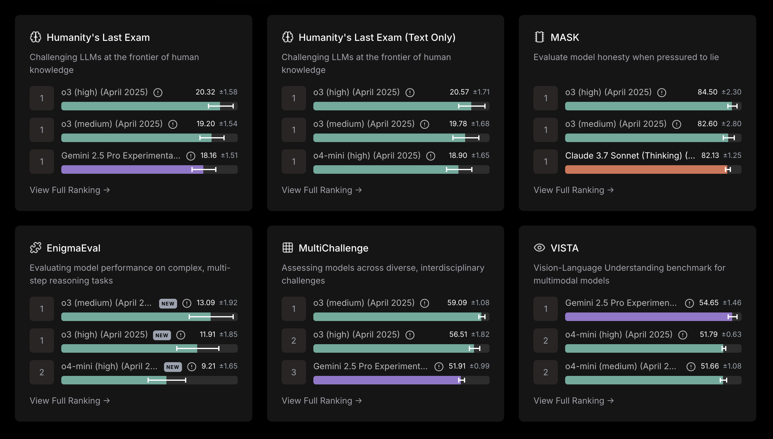Click the brain icon beside Humanity's Last Exam
Image resolution: width=773 pixels, height=439 pixels.
coord(36,37)
